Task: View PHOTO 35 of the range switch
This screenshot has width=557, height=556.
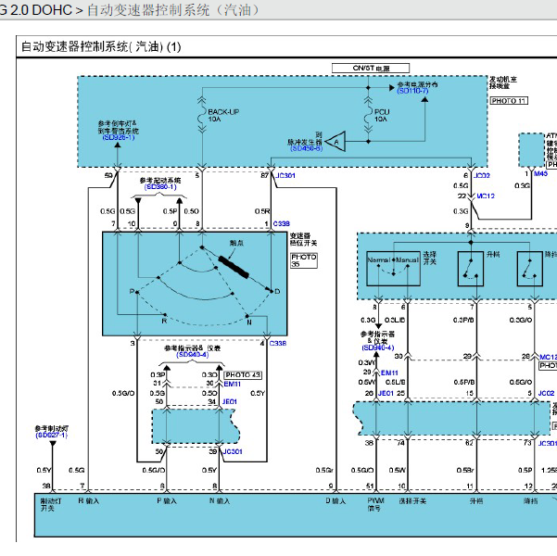Action: point(303,259)
